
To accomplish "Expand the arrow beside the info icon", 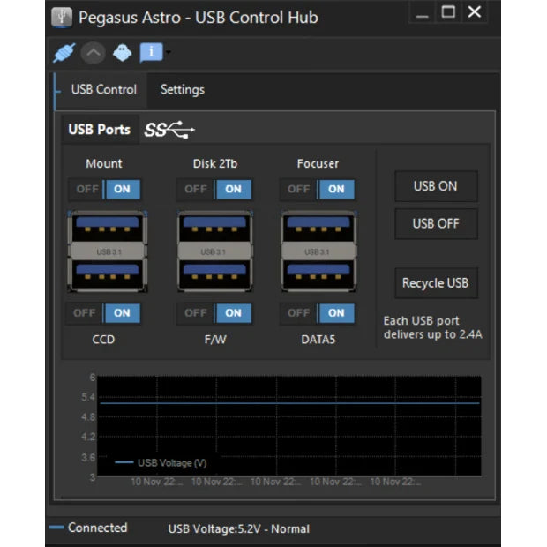I will [x=169, y=52].
